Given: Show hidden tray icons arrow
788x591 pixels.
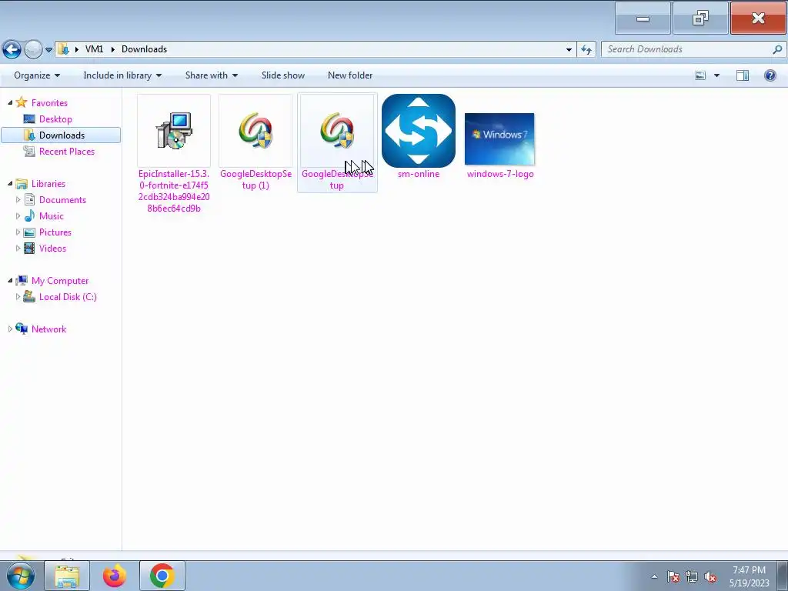Looking at the screenshot, I should coord(654,576).
